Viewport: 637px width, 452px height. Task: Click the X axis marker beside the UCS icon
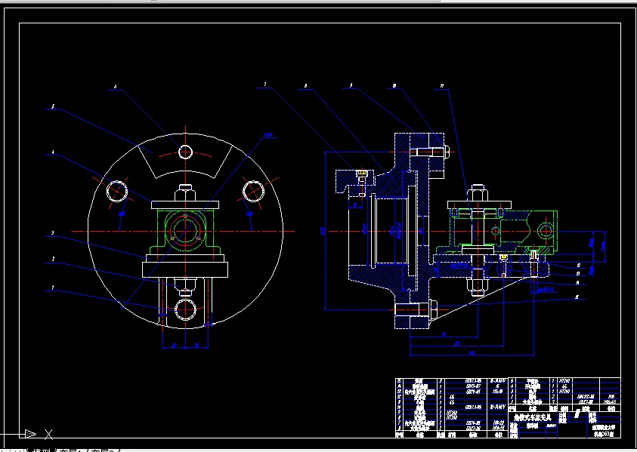49,435
